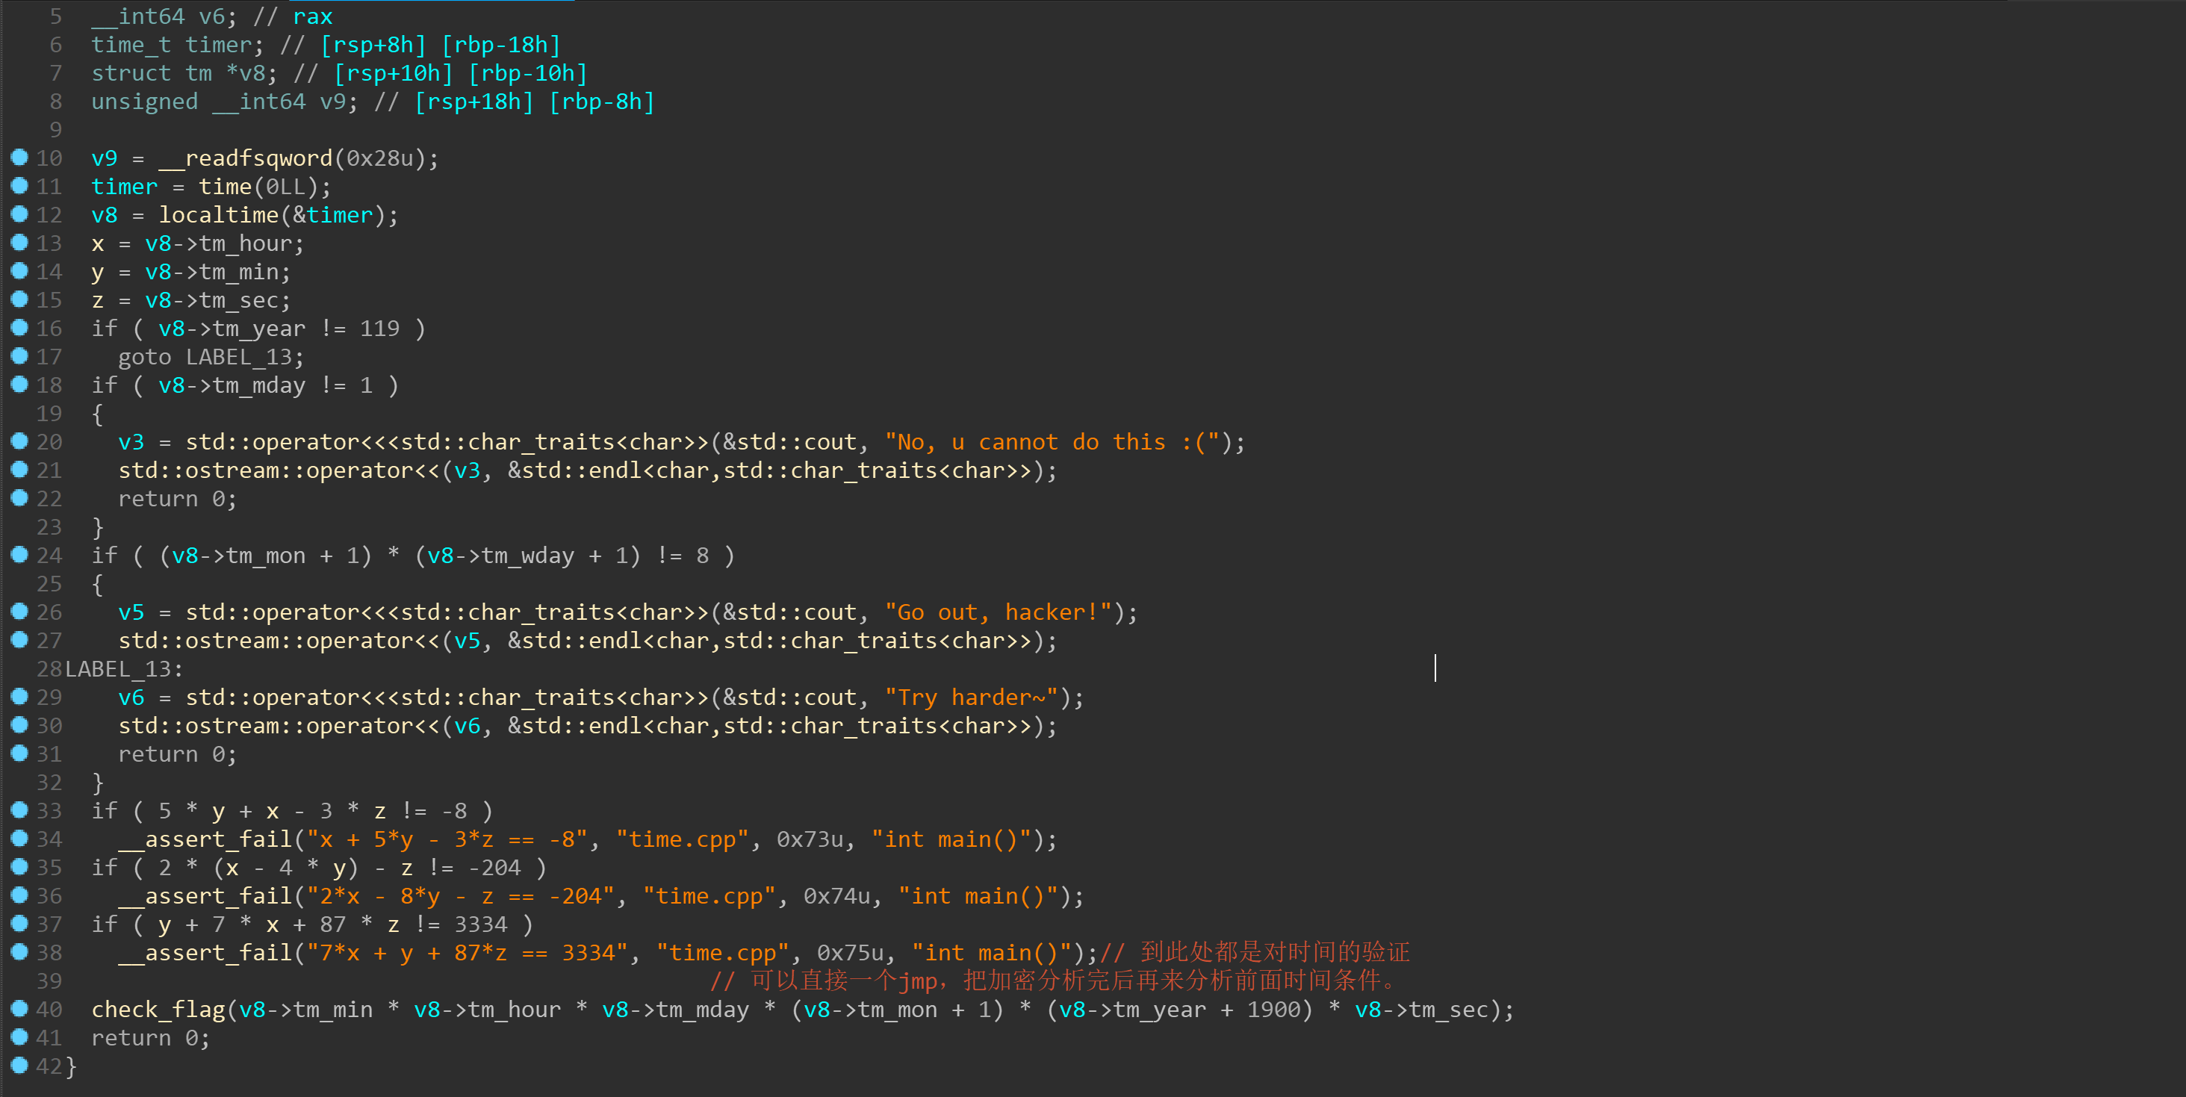This screenshot has width=2186, height=1097.
Task: Click tm_wday in line 24 condition
Action: 528,556
